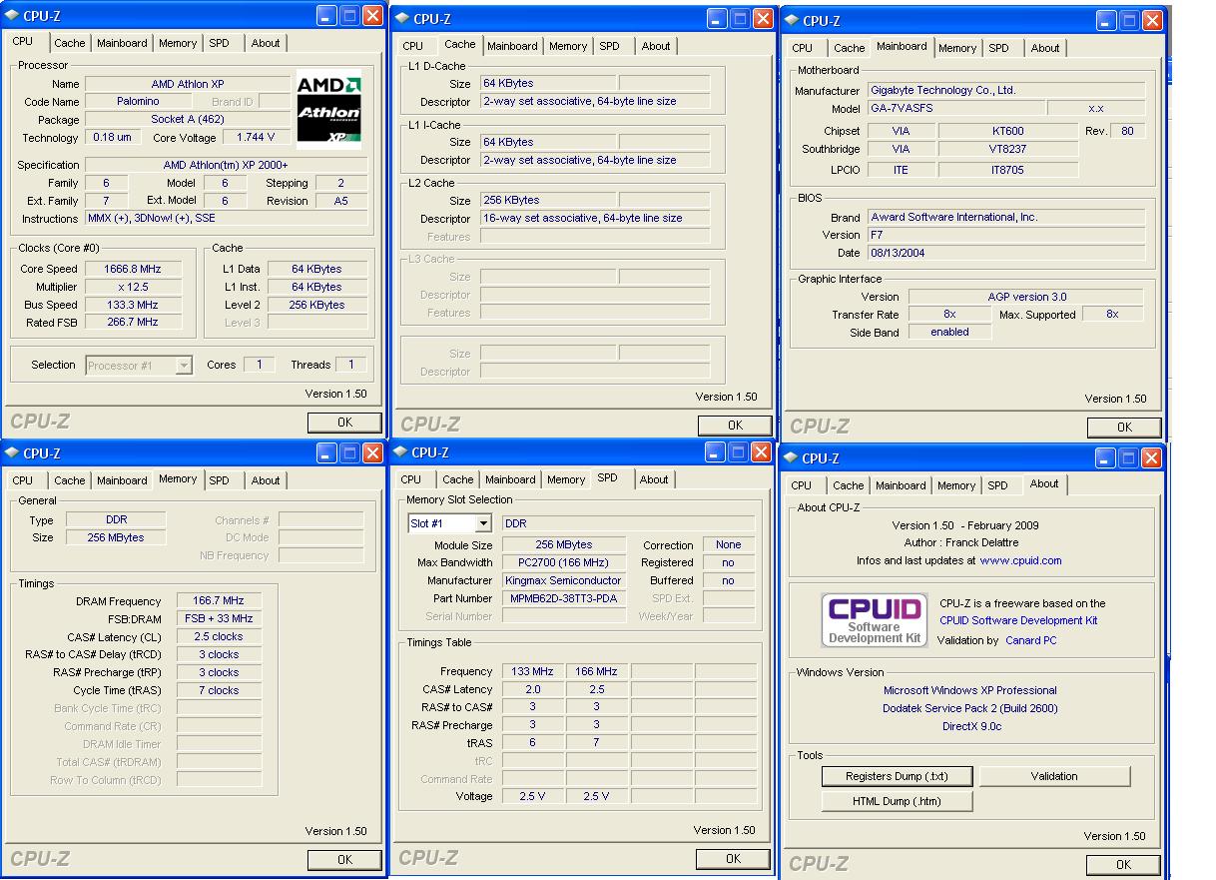Screen dimensions: 1216x880
Task: Open the Canard PC link
Action: pyautogui.click(x=1030, y=641)
